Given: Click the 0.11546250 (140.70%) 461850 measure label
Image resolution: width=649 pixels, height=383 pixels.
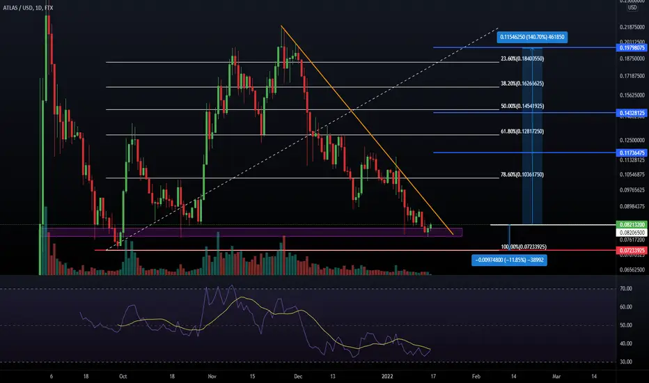Looking at the screenshot, I should [x=532, y=37].
